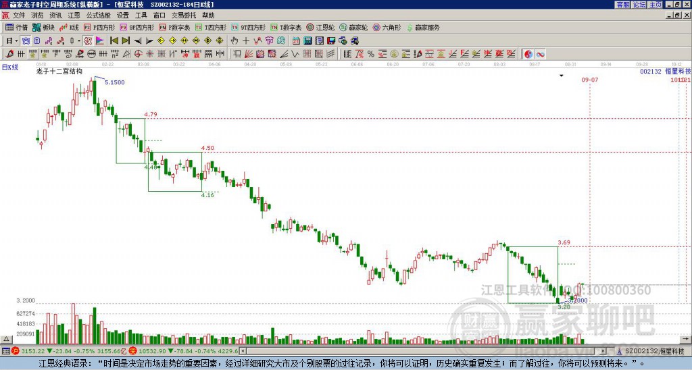Click the jump-to-first-bar green arrow icon

[114, 41]
